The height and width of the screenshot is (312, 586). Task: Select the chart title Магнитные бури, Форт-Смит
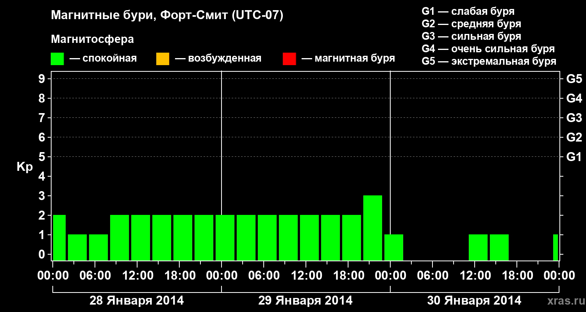pyautogui.click(x=167, y=16)
